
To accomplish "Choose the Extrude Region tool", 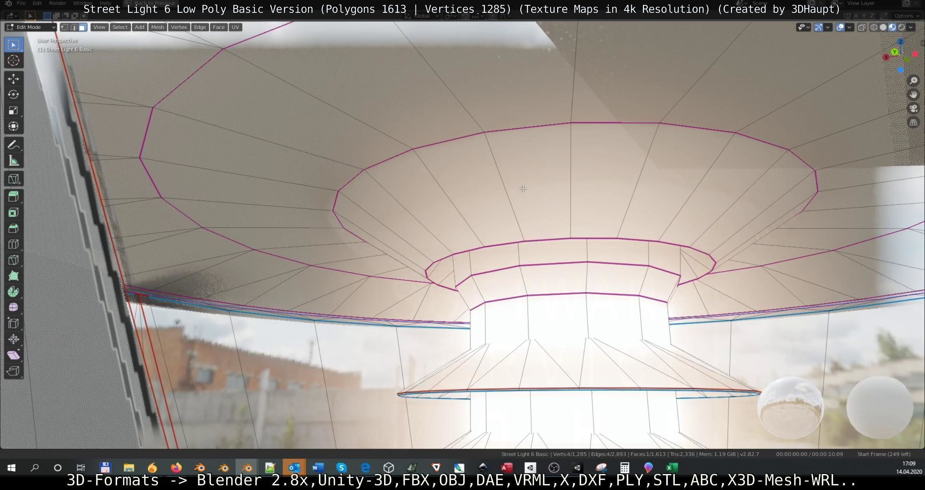I will coord(14,197).
